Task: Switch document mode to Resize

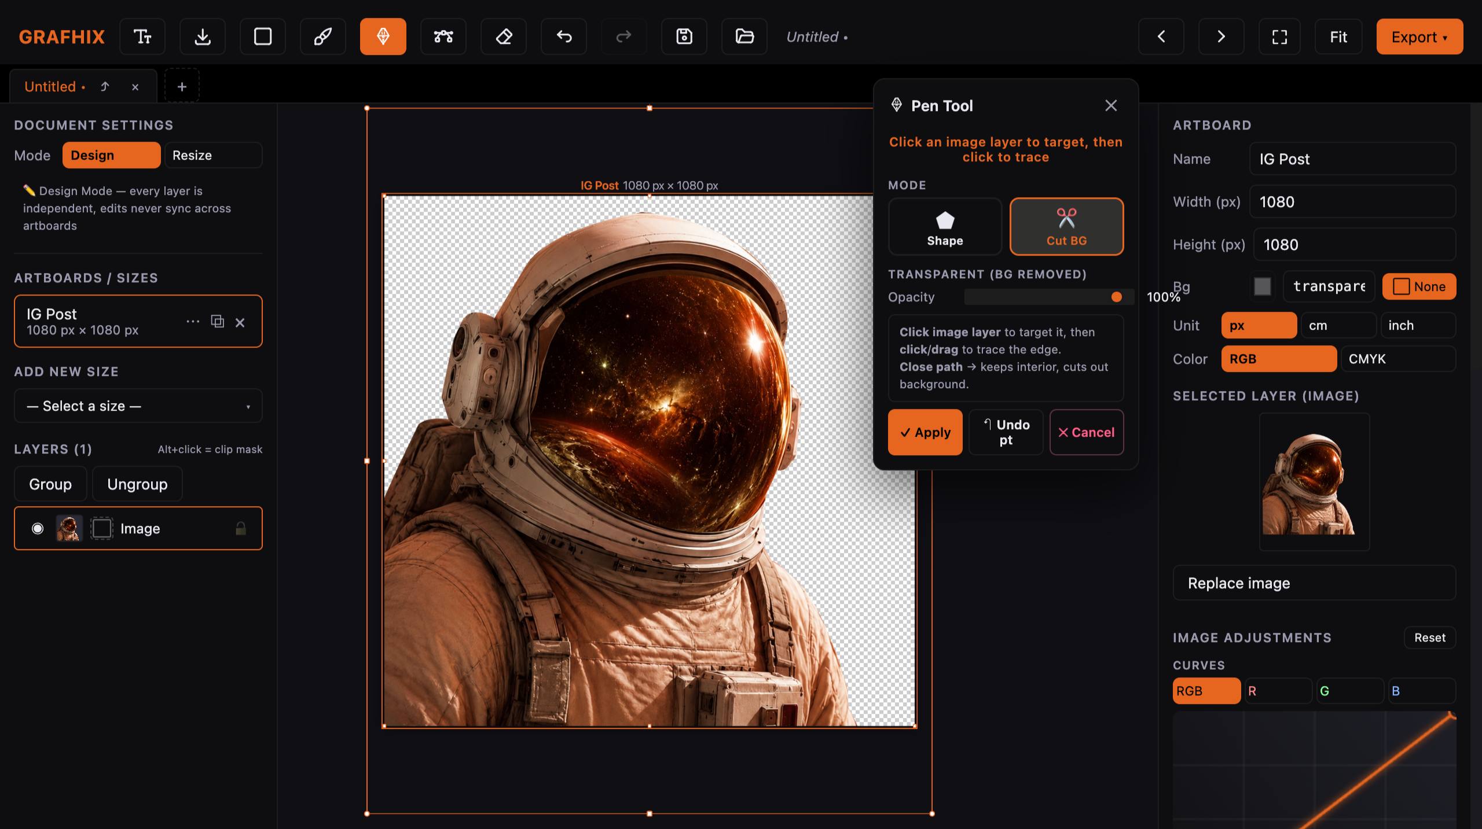Action: 214,155
